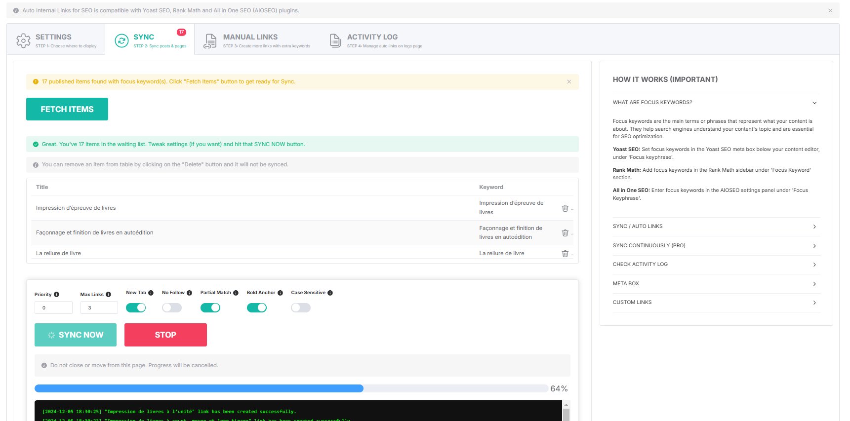The height and width of the screenshot is (421, 850).
Task: Turn off the Partial Match toggle
Action: tap(210, 307)
